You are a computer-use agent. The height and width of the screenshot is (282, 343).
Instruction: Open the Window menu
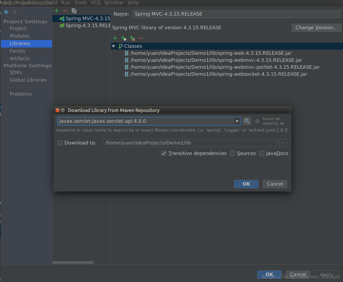[114, 3]
